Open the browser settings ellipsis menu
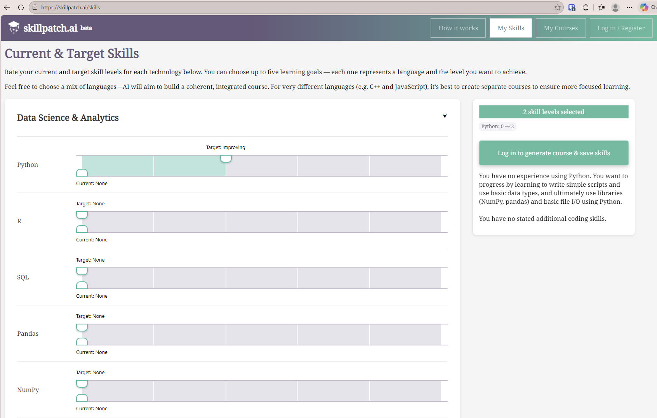 (629, 7)
